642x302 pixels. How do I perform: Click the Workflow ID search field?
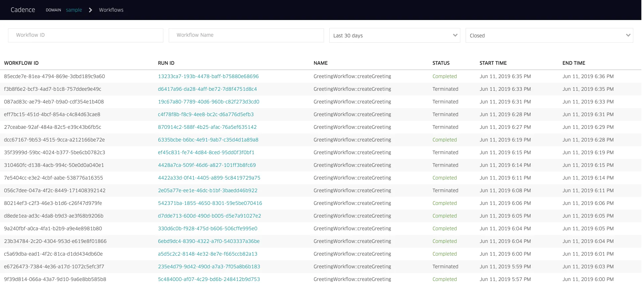[86, 35]
